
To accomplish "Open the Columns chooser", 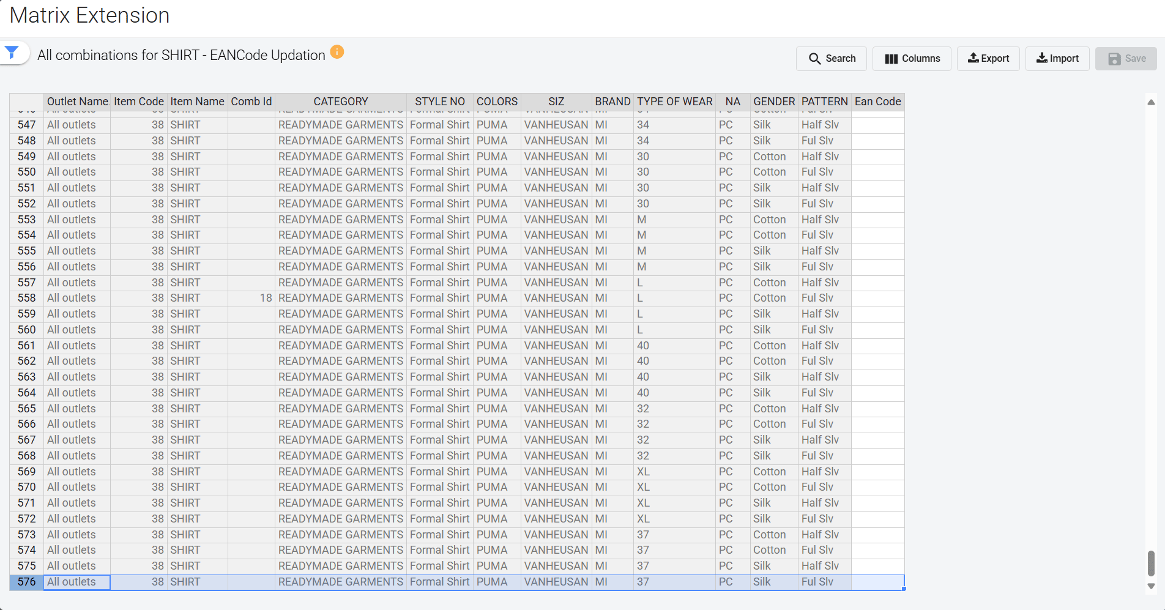I will click(912, 59).
